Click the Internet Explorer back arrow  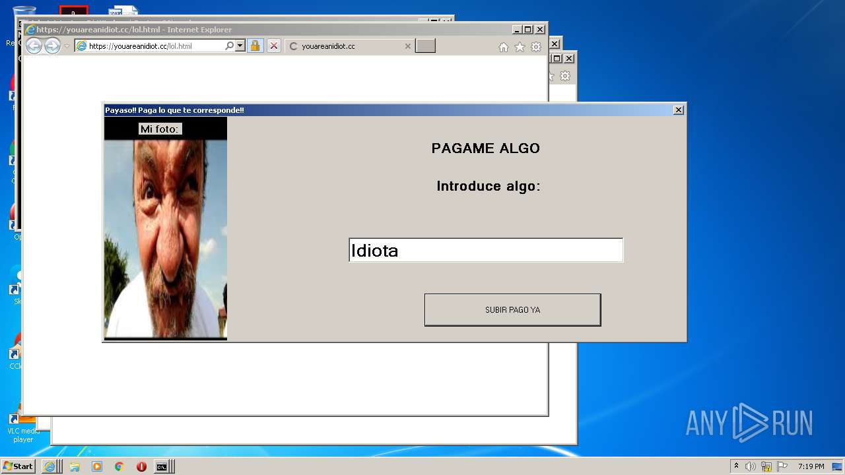(x=34, y=46)
